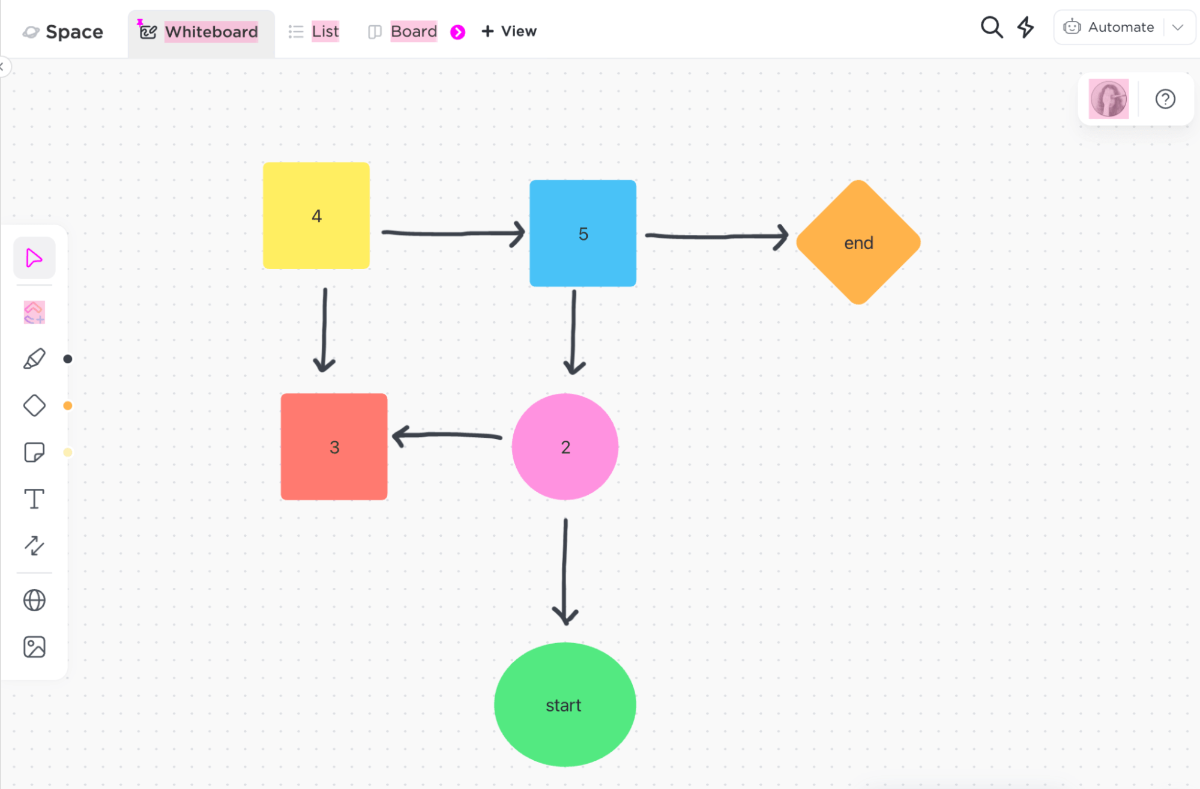Switch to the Board view tab
1200x789 pixels.
coord(413,31)
